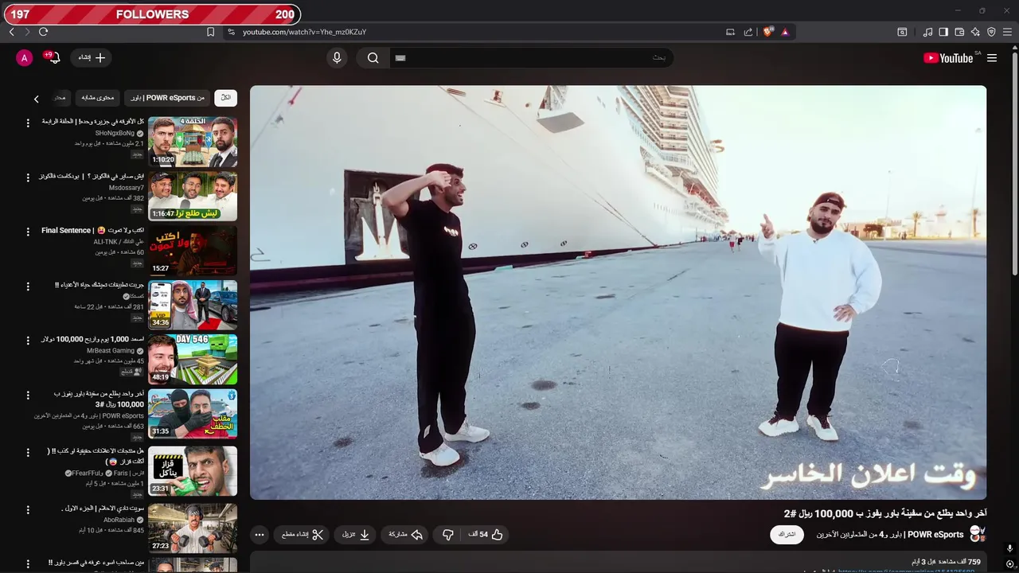1019x573 pixels.
Task: Open options menu for SHoNgxBoNg video
Action: click(28, 123)
